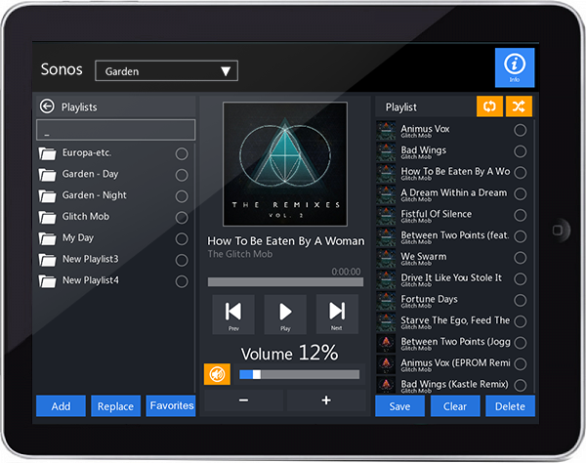Viewport: 586px width, 463px height.
Task: Click the playlist search input field
Action: click(x=116, y=130)
